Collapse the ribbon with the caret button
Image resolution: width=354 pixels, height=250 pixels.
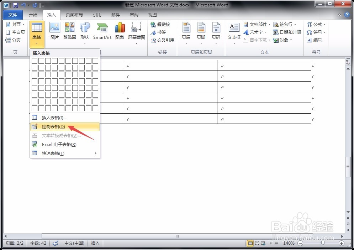point(339,15)
